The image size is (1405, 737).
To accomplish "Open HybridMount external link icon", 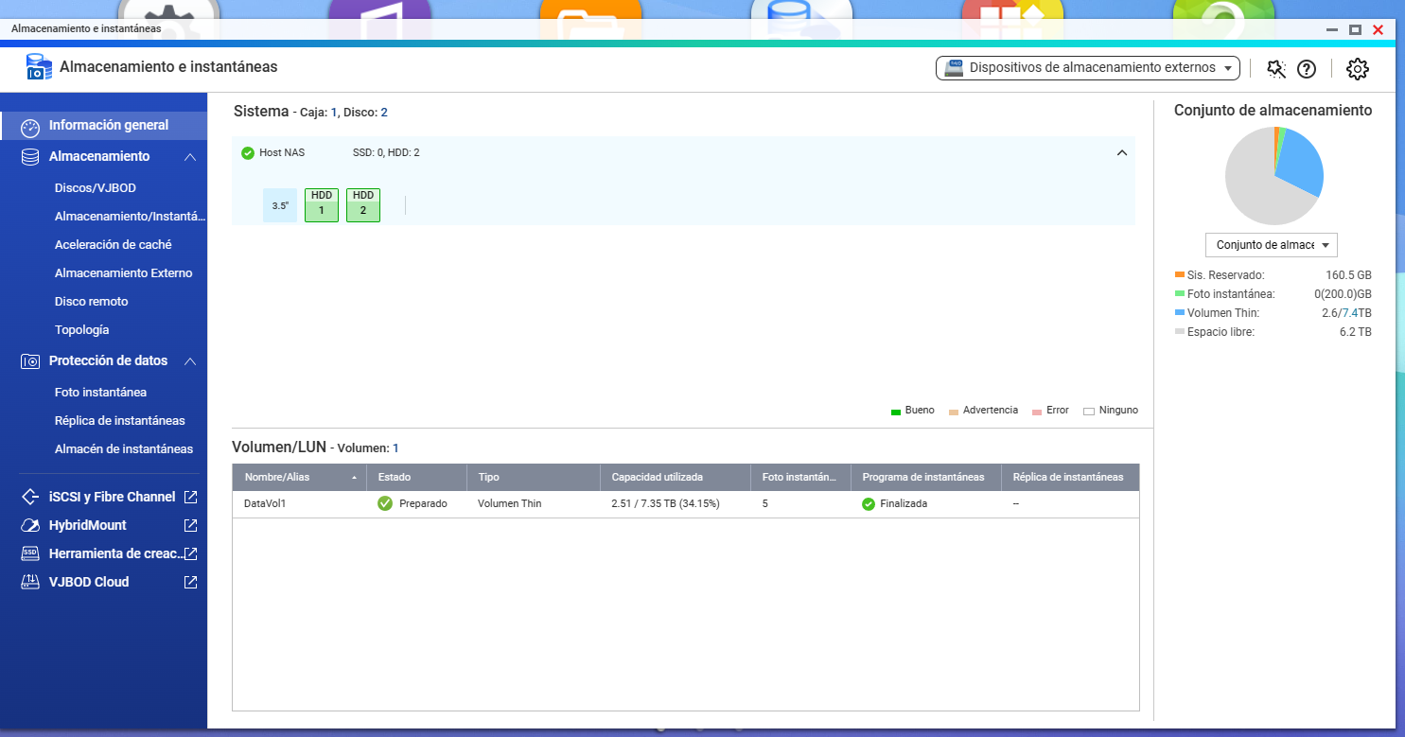I will point(190,525).
